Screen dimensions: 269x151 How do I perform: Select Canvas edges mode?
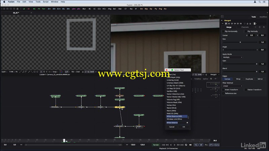tap(227, 79)
